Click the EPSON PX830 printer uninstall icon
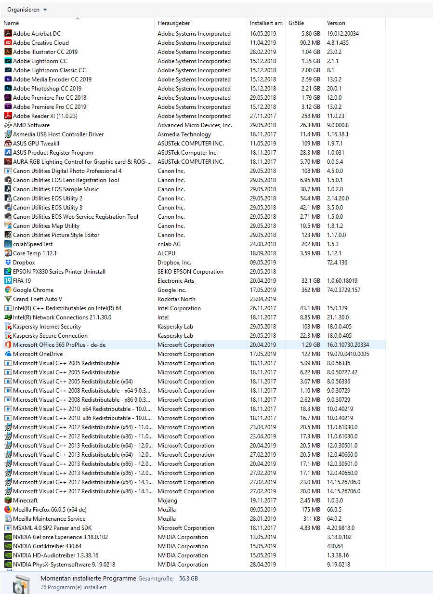The width and height of the screenshot is (433, 594). [x=8, y=272]
